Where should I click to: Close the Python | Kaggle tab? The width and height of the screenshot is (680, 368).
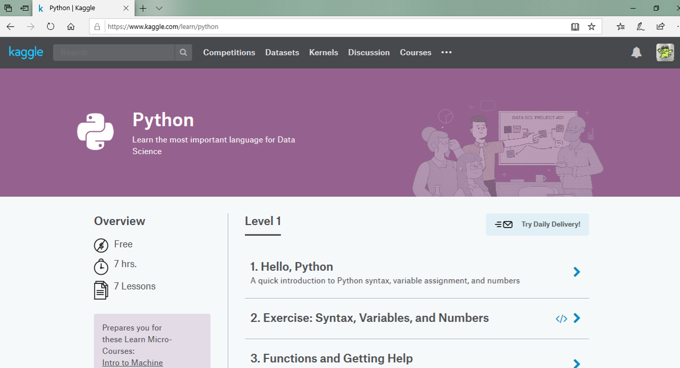pos(125,9)
